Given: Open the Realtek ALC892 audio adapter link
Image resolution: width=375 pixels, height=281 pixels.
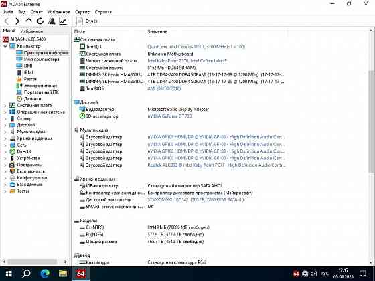Looking at the screenshot, I should (x=216, y=165).
